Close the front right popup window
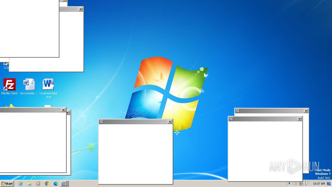The image size is (332, 187). [300, 119]
